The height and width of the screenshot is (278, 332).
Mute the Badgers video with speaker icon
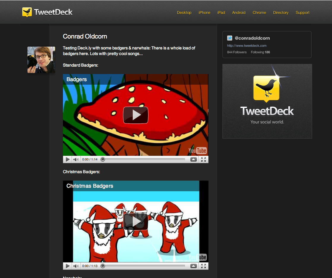pyautogui.click(x=76, y=159)
